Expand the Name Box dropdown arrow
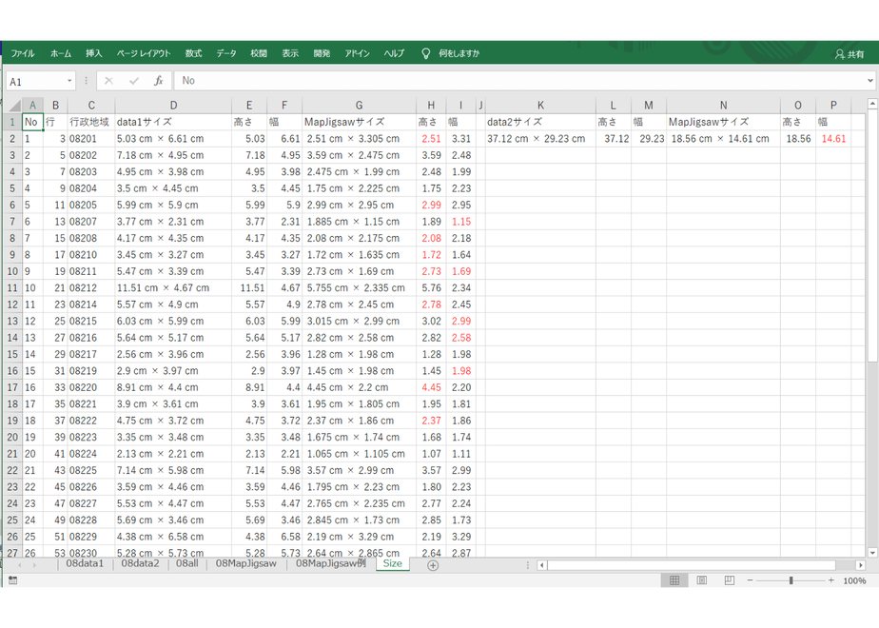879x628 pixels. tap(69, 81)
